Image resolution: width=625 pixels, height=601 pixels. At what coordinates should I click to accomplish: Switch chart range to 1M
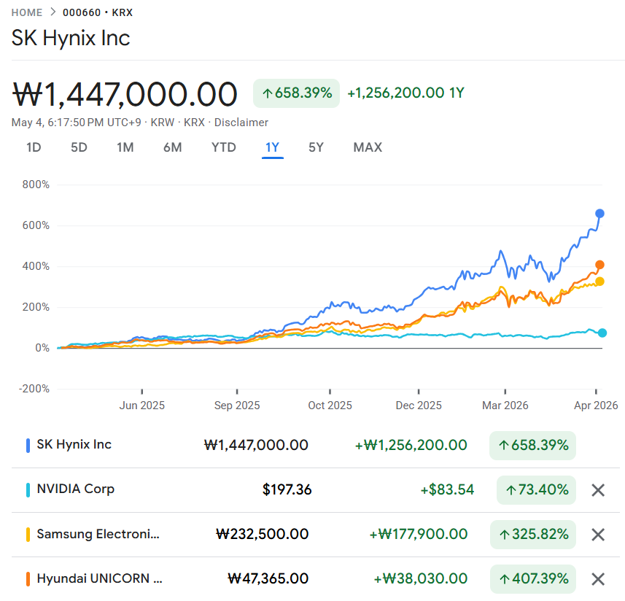(x=125, y=147)
